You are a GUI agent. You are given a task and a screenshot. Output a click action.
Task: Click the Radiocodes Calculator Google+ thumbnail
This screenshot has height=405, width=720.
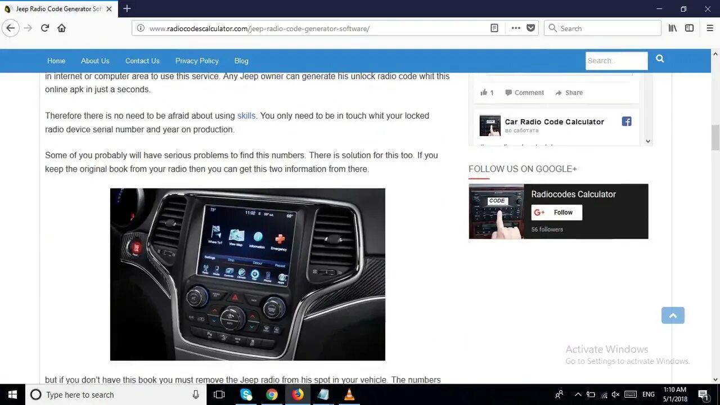coord(496,211)
